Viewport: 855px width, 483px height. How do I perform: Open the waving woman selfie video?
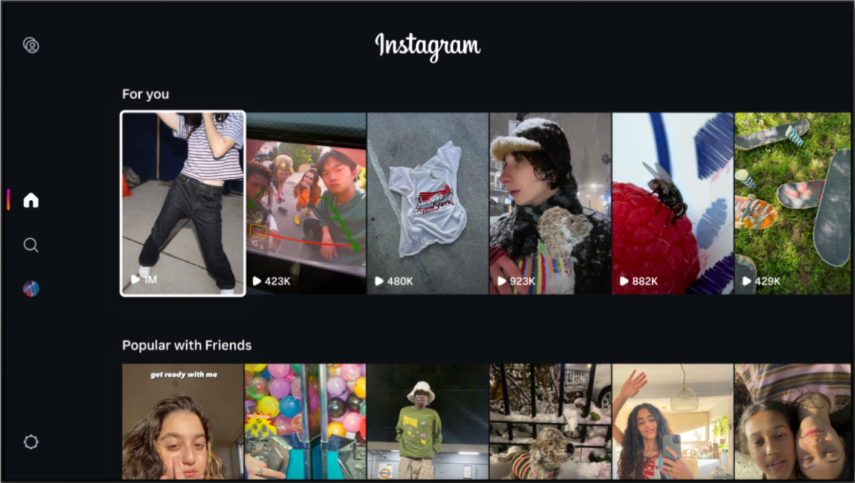(x=673, y=421)
